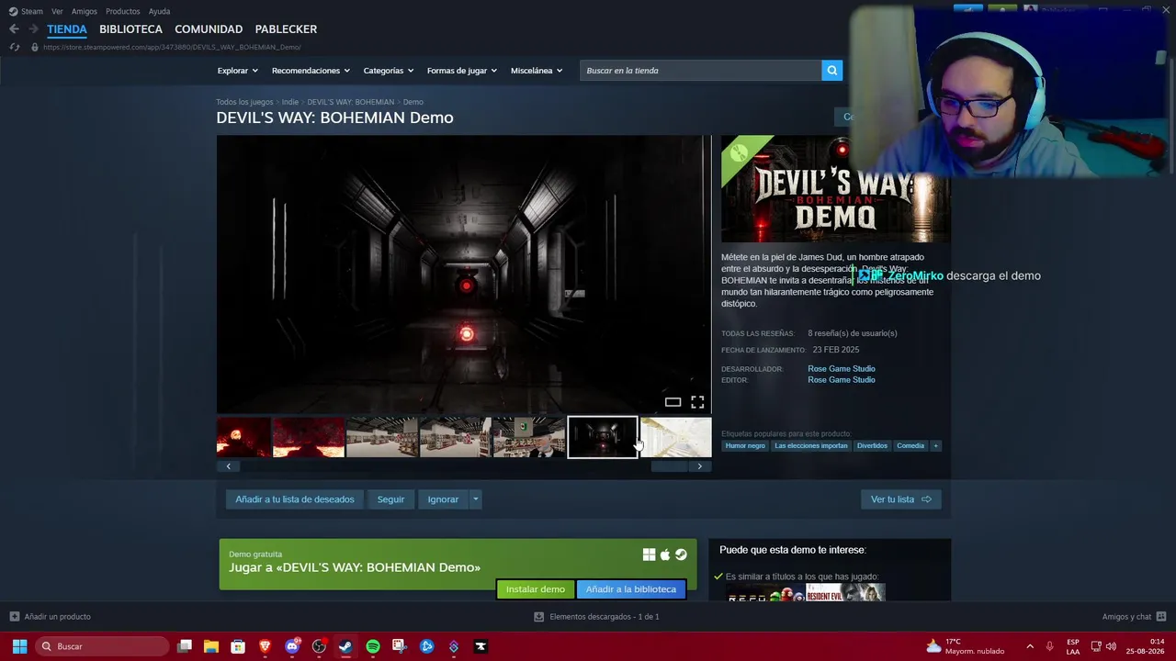The height and width of the screenshot is (661, 1176).
Task: Click the Ver tu lista button
Action: (x=901, y=499)
